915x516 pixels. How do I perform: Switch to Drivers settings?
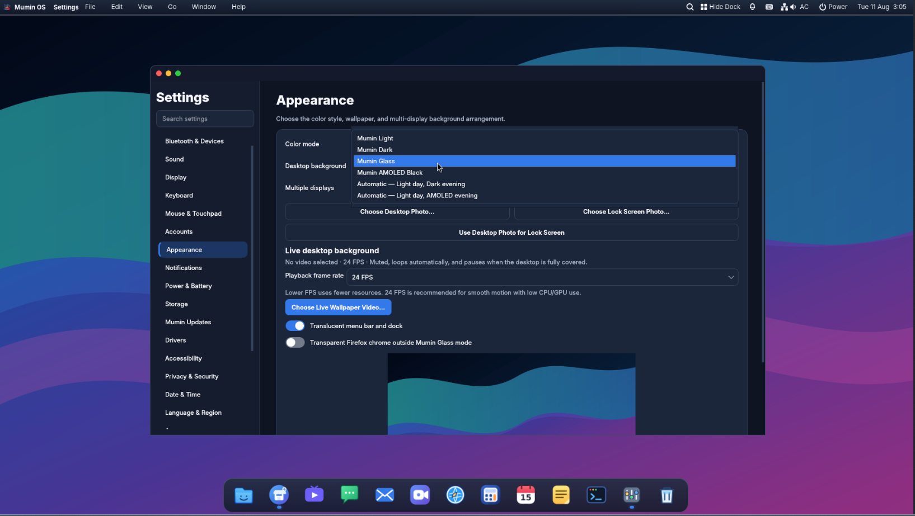point(203,340)
